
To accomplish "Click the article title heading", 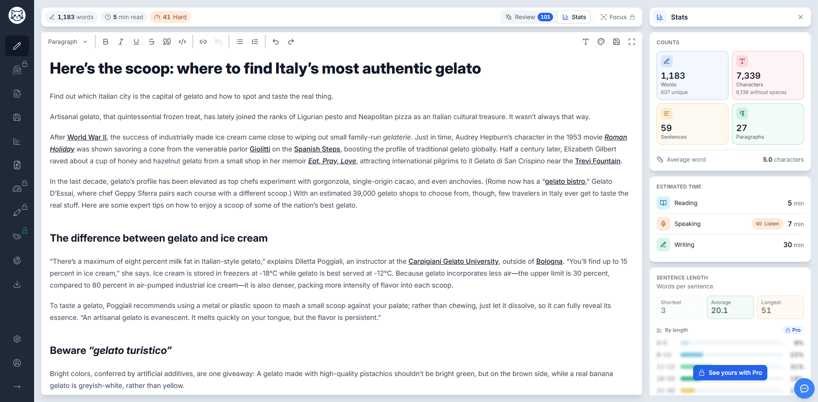I will coord(265,68).
